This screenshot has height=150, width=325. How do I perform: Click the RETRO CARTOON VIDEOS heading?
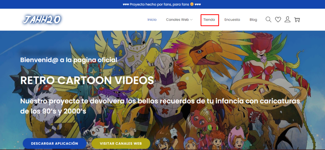click(x=87, y=80)
